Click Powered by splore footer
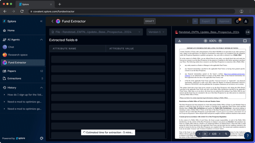255x143 pixels. pyautogui.click(x=14, y=138)
